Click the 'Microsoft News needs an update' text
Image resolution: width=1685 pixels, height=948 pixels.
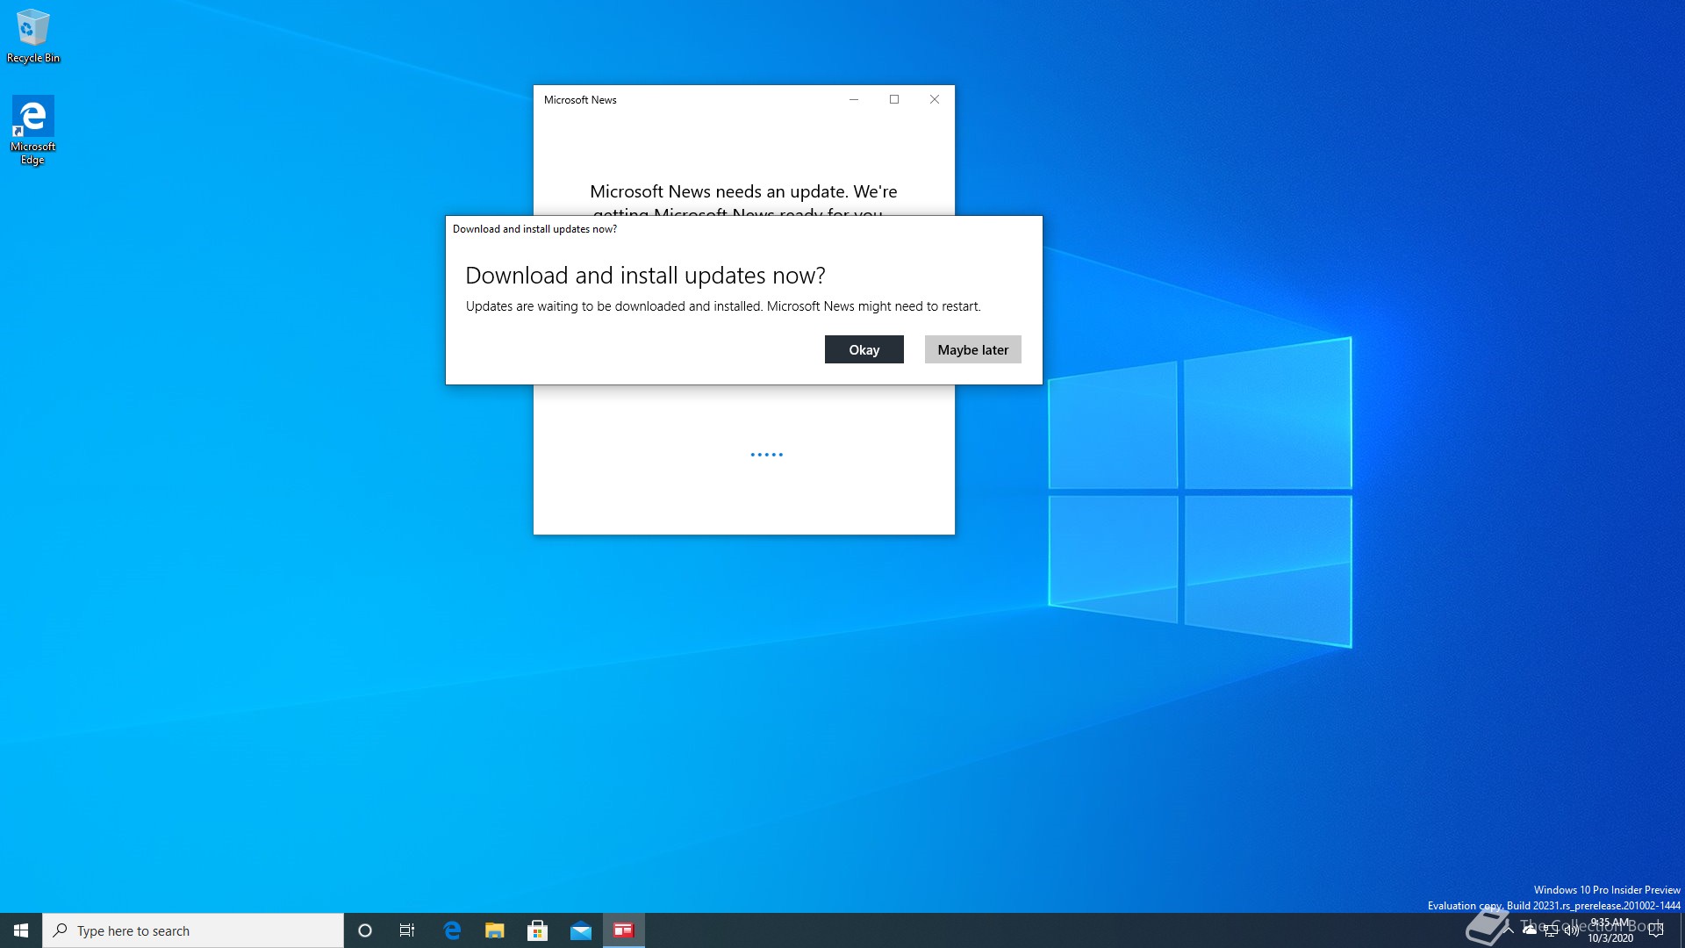click(x=743, y=192)
